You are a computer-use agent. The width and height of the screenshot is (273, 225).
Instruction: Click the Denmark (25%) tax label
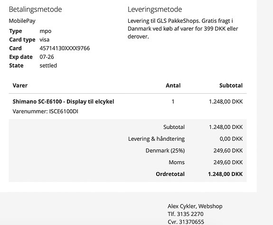[165, 150]
